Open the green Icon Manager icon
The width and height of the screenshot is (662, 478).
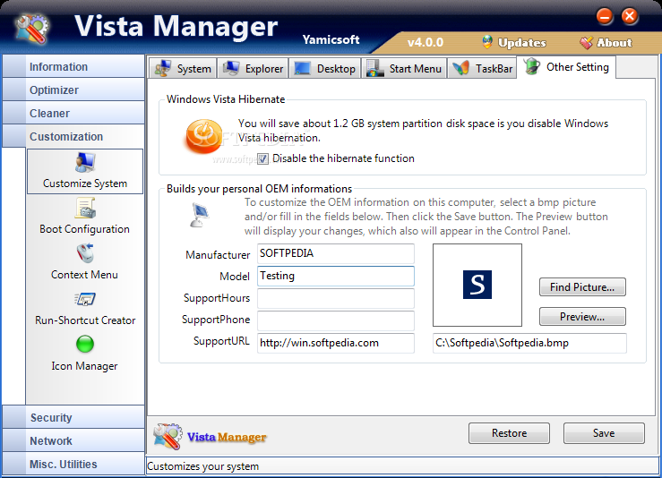coord(85,345)
